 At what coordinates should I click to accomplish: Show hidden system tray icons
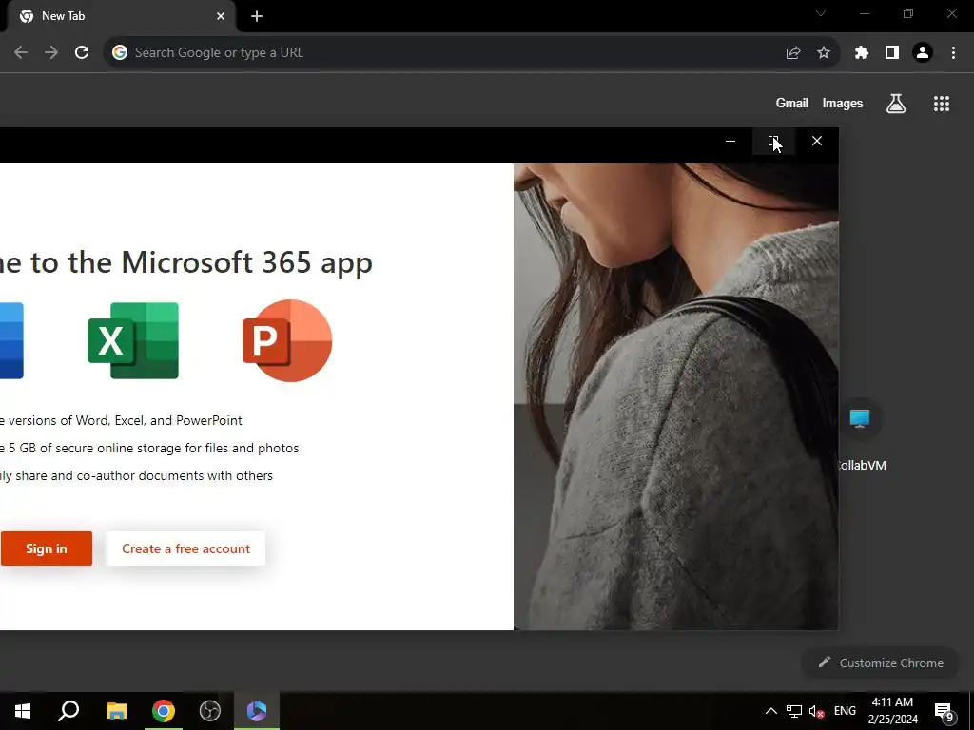click(770, 711)
